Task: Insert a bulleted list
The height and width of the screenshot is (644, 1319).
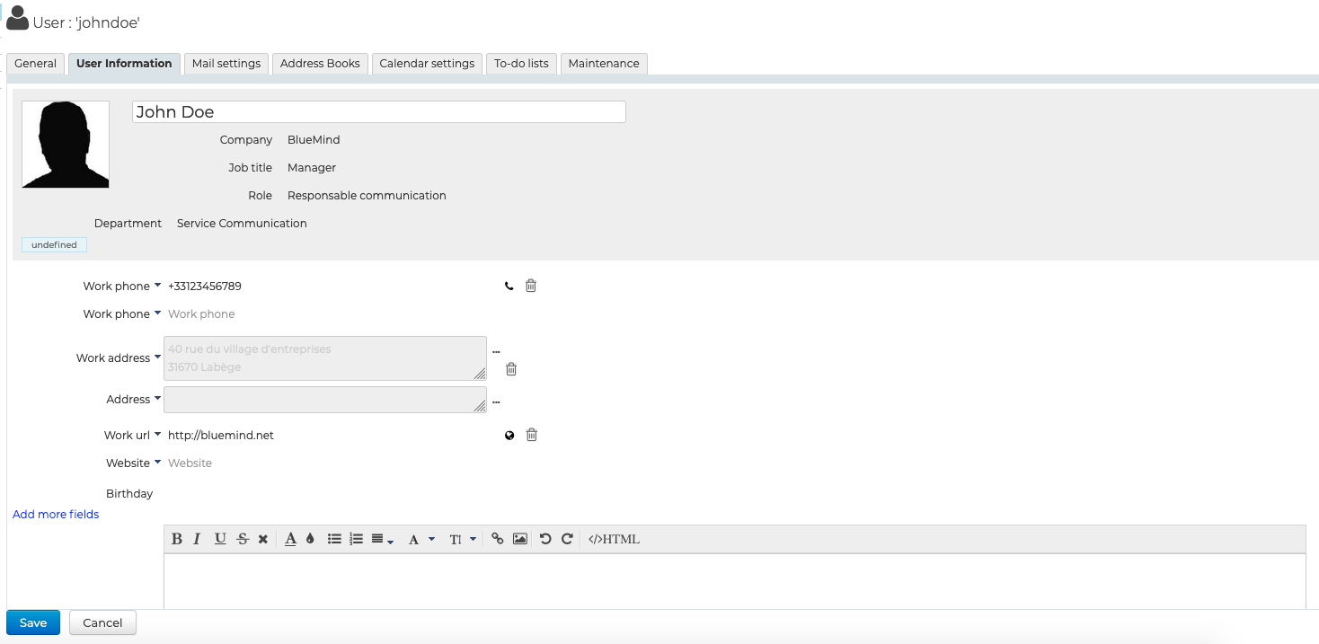Action: [334, 539]
